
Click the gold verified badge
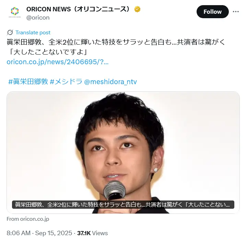137,9
